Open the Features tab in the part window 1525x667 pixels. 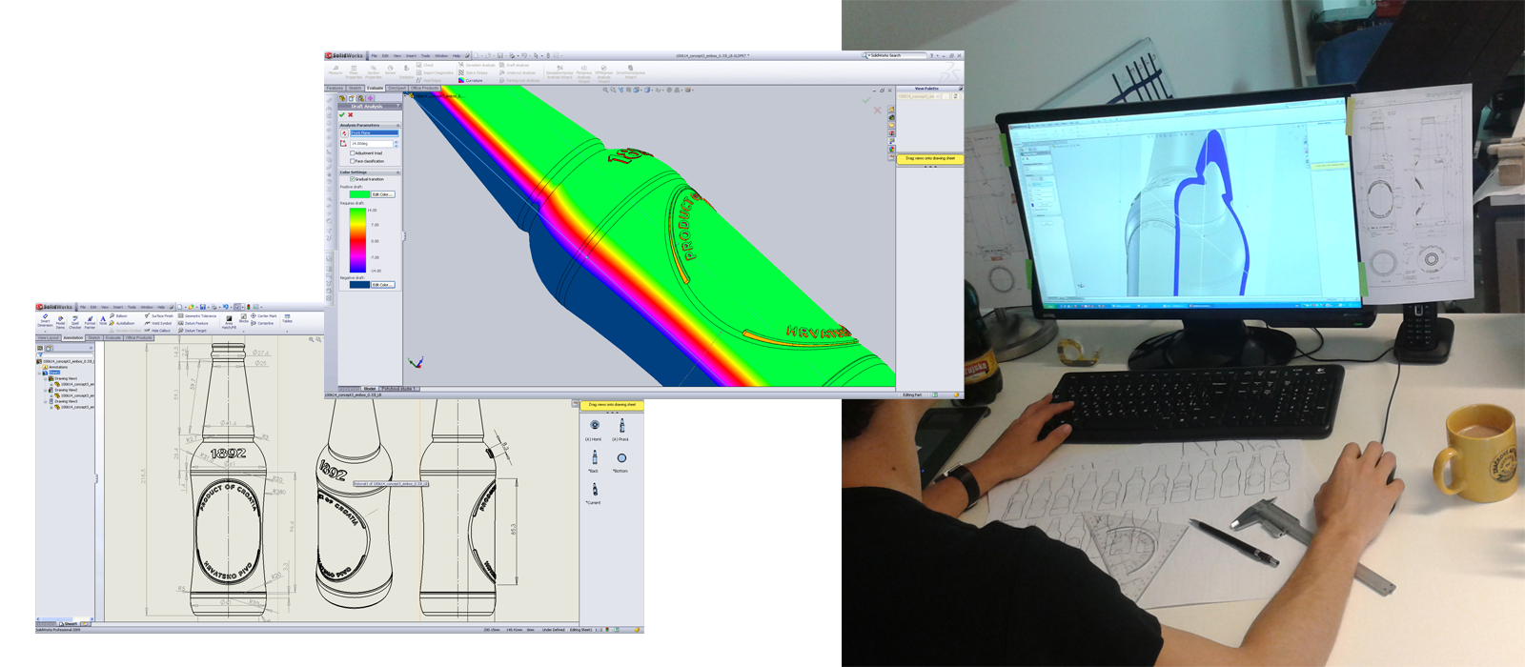coord(335,88)
